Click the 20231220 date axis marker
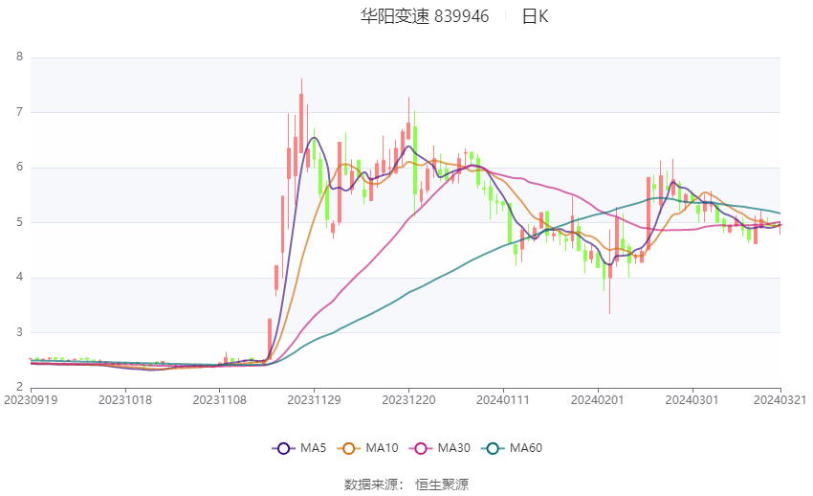Viewport: 813px width, 496px height. tap(408, 400)
